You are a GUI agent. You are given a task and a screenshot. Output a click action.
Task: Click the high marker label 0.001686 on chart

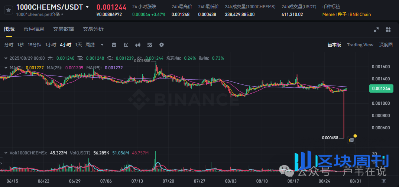click(142, 61)
